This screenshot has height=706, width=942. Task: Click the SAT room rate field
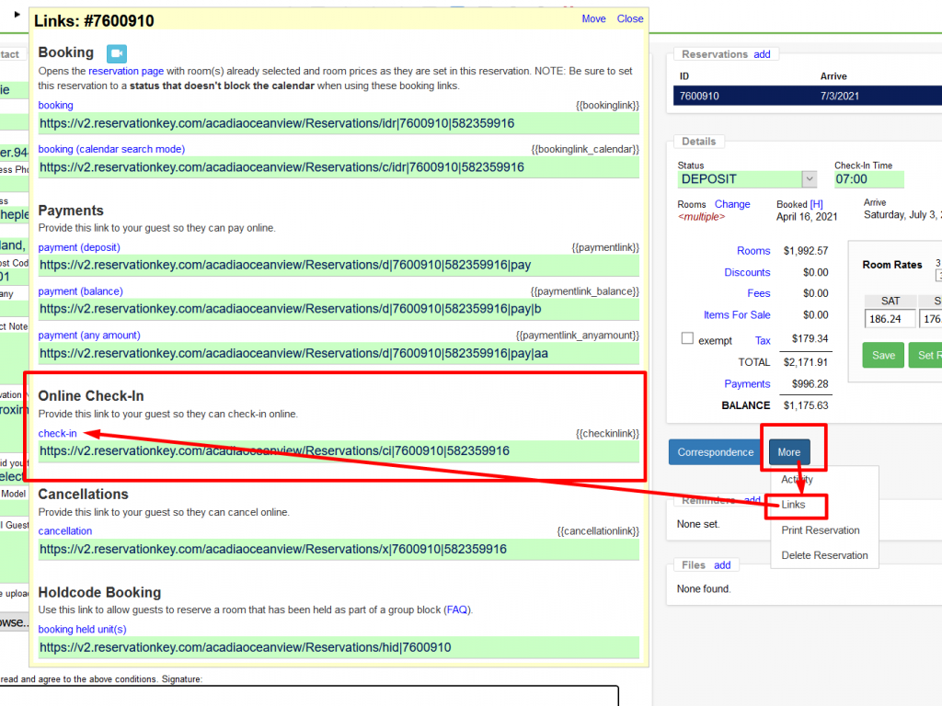890,318
